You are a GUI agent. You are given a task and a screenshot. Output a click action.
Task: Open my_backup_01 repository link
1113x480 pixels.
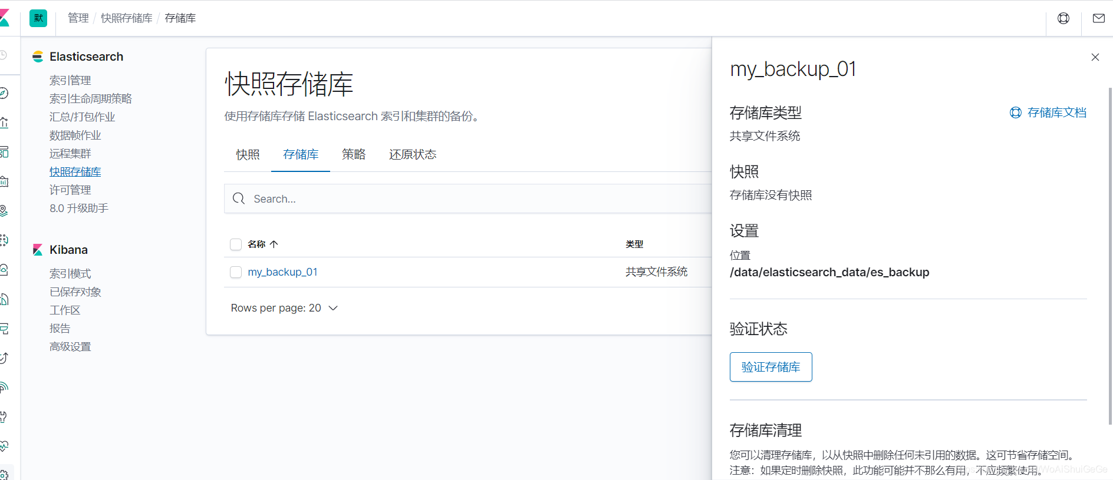pyautogui.click(x=283, y=272)
